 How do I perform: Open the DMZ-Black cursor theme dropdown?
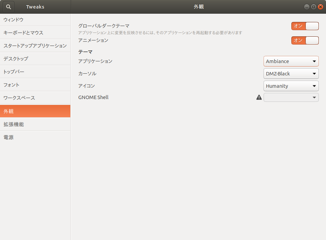(x=291, y=73)
